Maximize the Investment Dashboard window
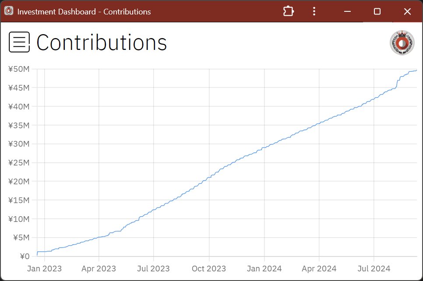This screenshot has width=423, height=281. tap(377, 11)
